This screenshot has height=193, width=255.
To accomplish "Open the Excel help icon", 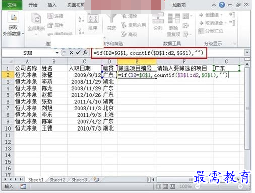I will 222,5.
